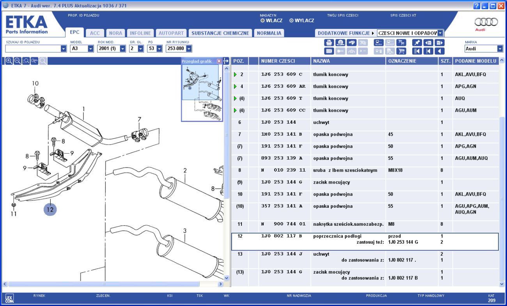Jump to start with double-bar arrow icon
This screenshot has height=306, width=507.
(417, 51)
